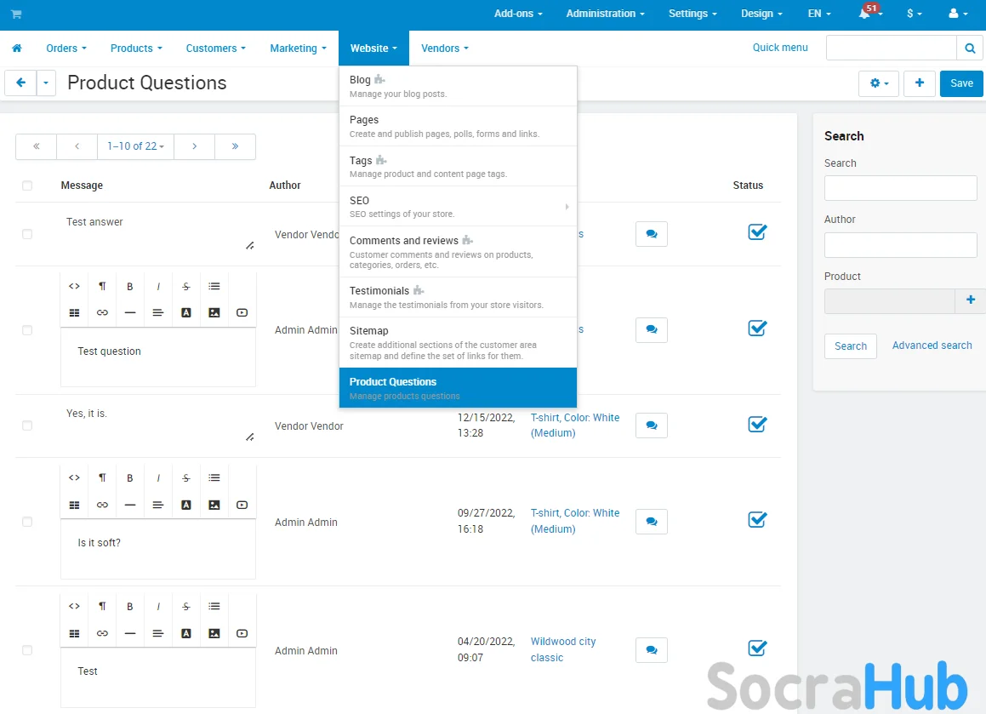The width and height of the screenshot is (986, 714).
Task: Expand the Add-ons menu
Action: pyautogui.click(x=518, y=14)
